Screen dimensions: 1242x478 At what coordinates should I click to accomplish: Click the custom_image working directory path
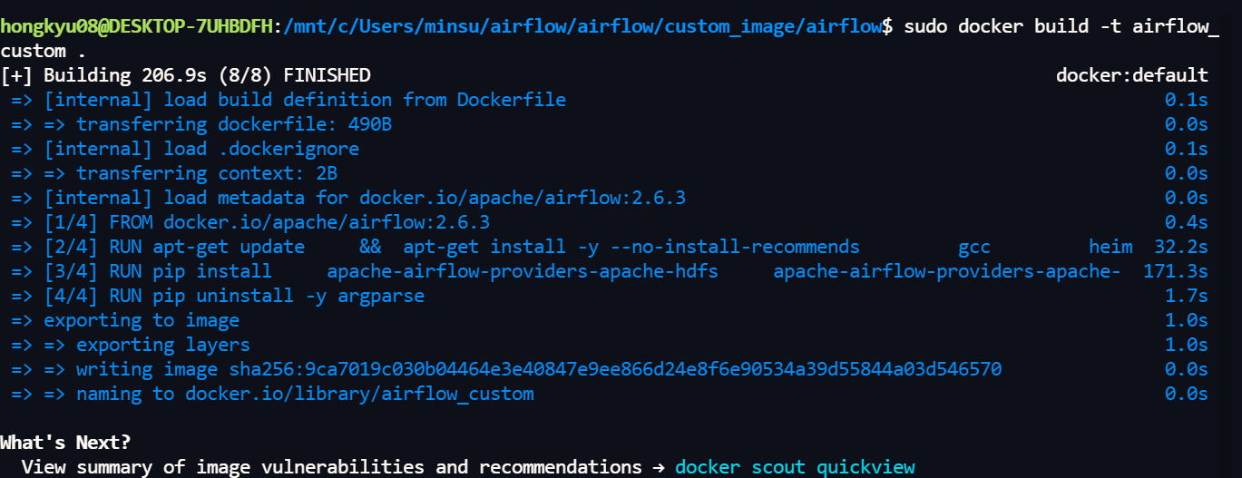coord(582,26)
